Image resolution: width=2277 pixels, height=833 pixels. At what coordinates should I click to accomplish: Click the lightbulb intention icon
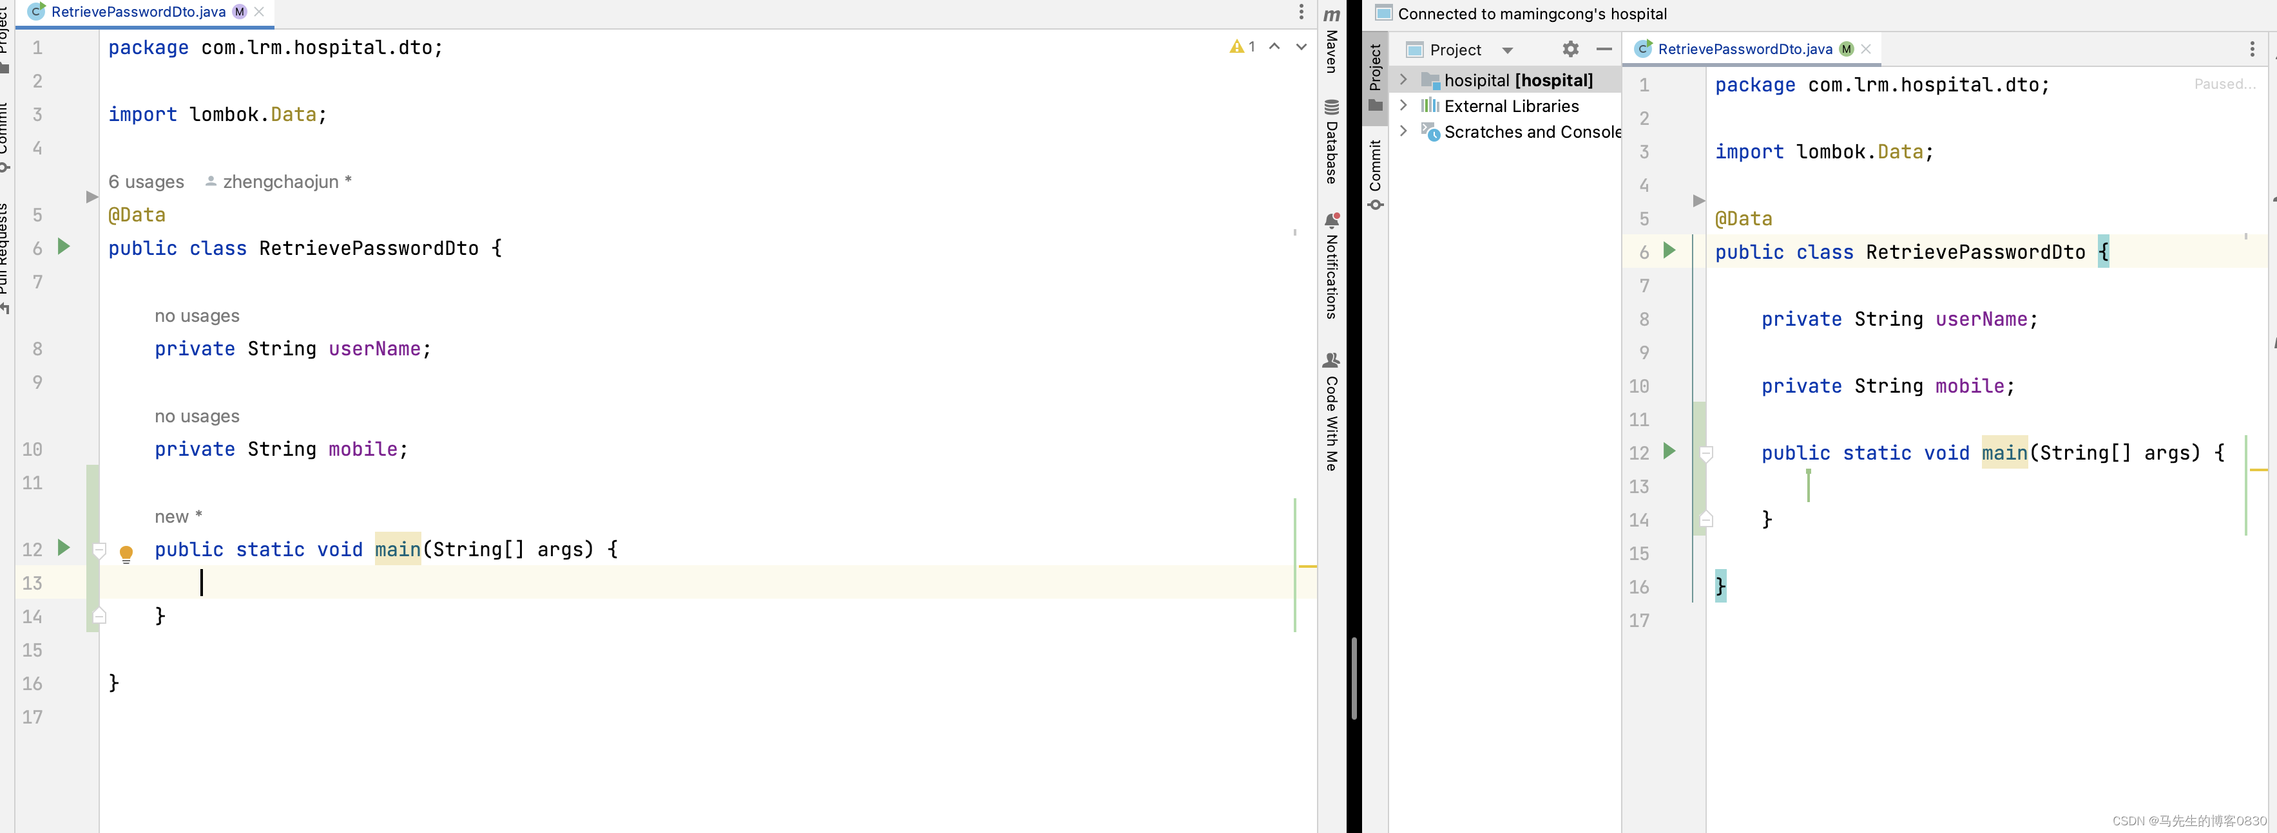tap(126, 554)
